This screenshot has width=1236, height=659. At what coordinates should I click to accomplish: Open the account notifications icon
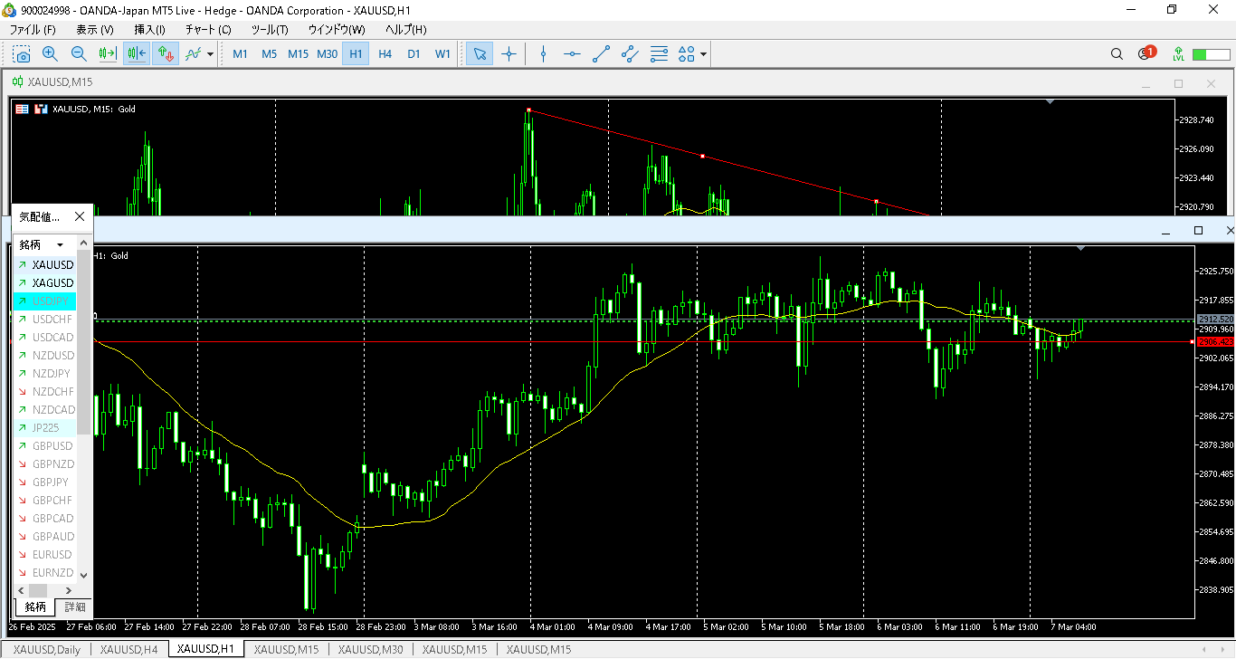tap(1146, 53)
